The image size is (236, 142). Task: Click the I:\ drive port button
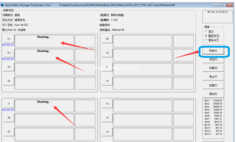9,104
